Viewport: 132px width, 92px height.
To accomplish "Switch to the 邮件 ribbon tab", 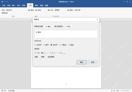I will pos(37,5).
